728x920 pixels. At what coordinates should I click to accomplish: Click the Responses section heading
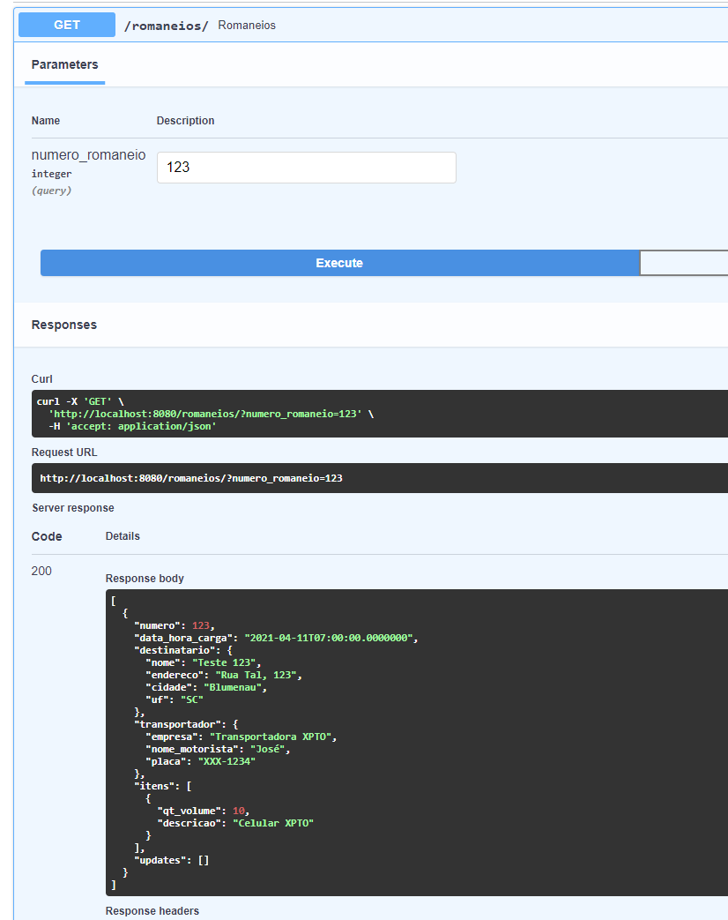pos(64,325)
